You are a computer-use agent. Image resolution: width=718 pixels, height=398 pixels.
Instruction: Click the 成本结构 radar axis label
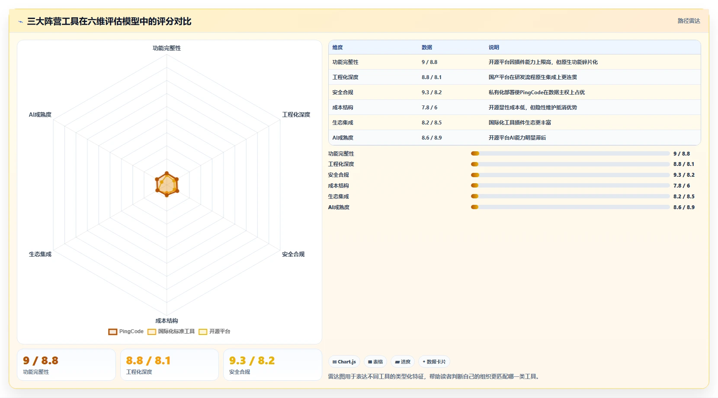tap(167, 321)
